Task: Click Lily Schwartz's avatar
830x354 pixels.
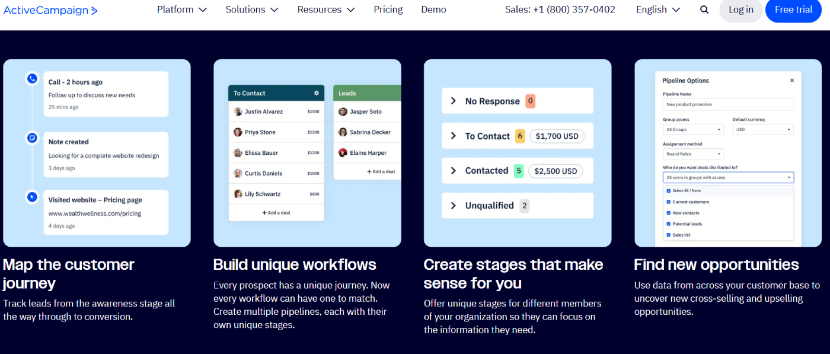Action: point(238,194)
